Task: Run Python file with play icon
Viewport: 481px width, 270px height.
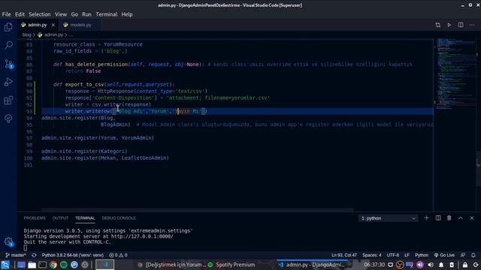Action: 449,25
